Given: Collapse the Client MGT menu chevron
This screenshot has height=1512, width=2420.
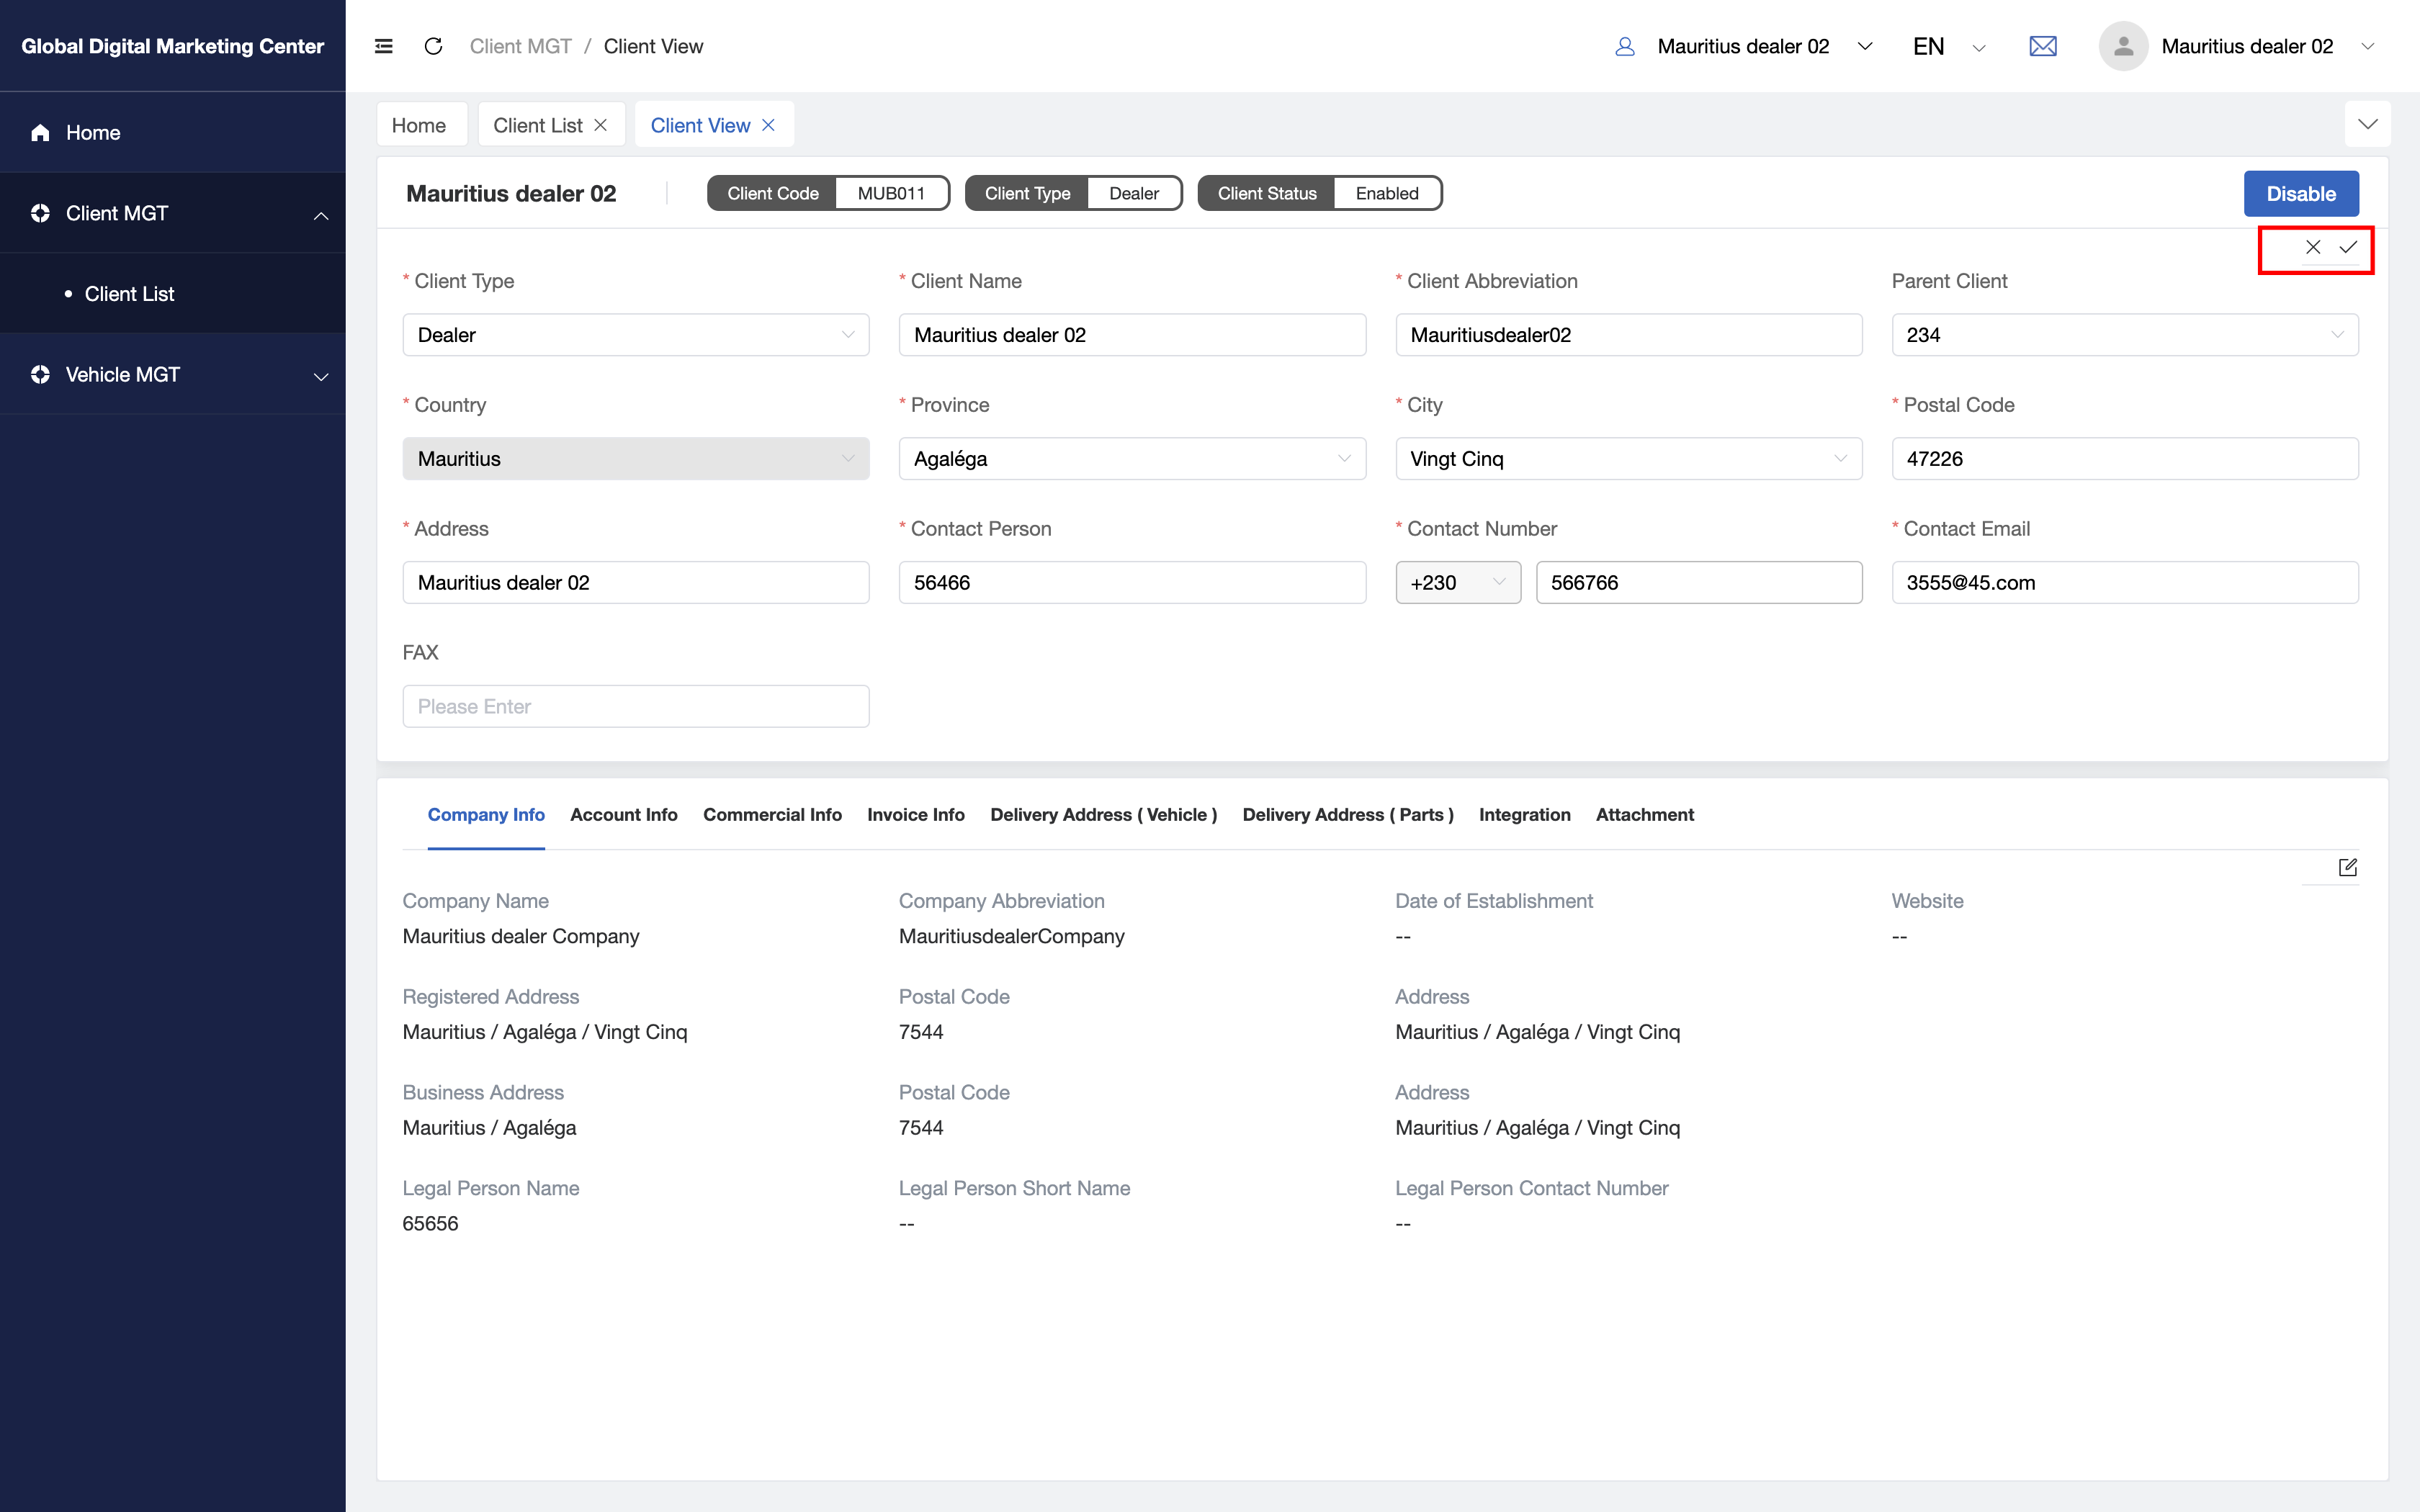Looking at the screenshot, I should click(321, 215).
